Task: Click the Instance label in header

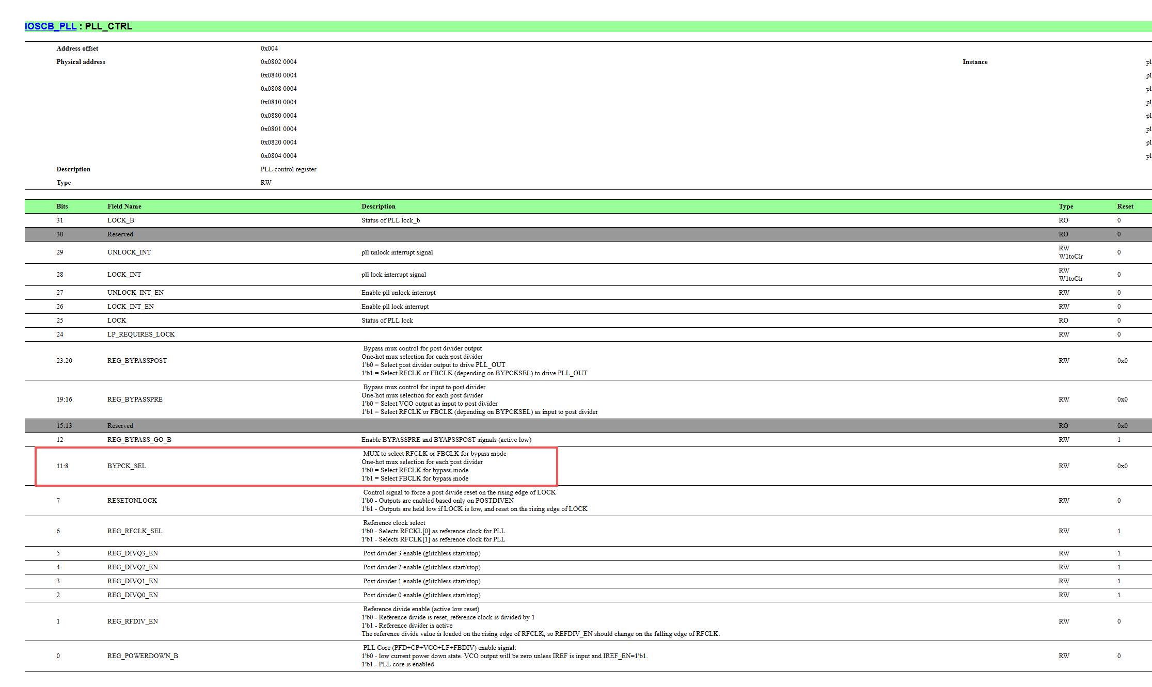Action: click(975, 62)
